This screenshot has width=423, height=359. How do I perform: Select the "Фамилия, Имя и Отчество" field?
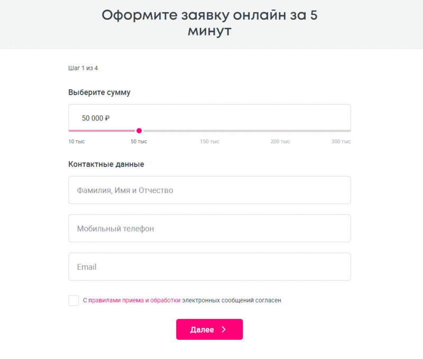tap(209, 190)
